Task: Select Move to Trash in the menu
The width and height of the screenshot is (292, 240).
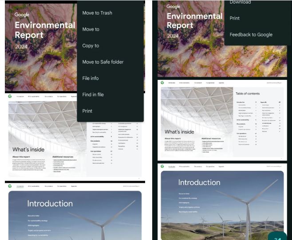Action: 97,13
